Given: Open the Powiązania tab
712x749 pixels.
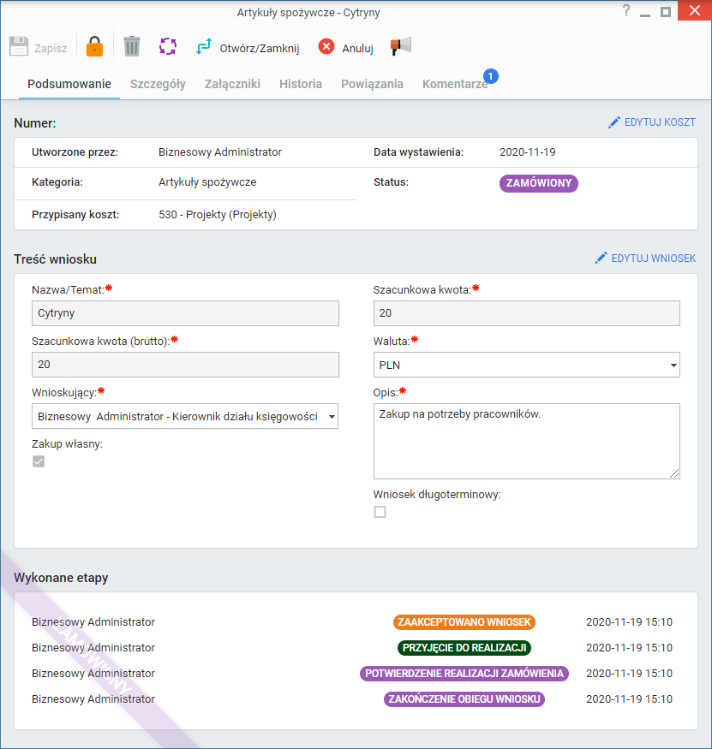Looking at the screenshot, I should click(x=372, y=84).
